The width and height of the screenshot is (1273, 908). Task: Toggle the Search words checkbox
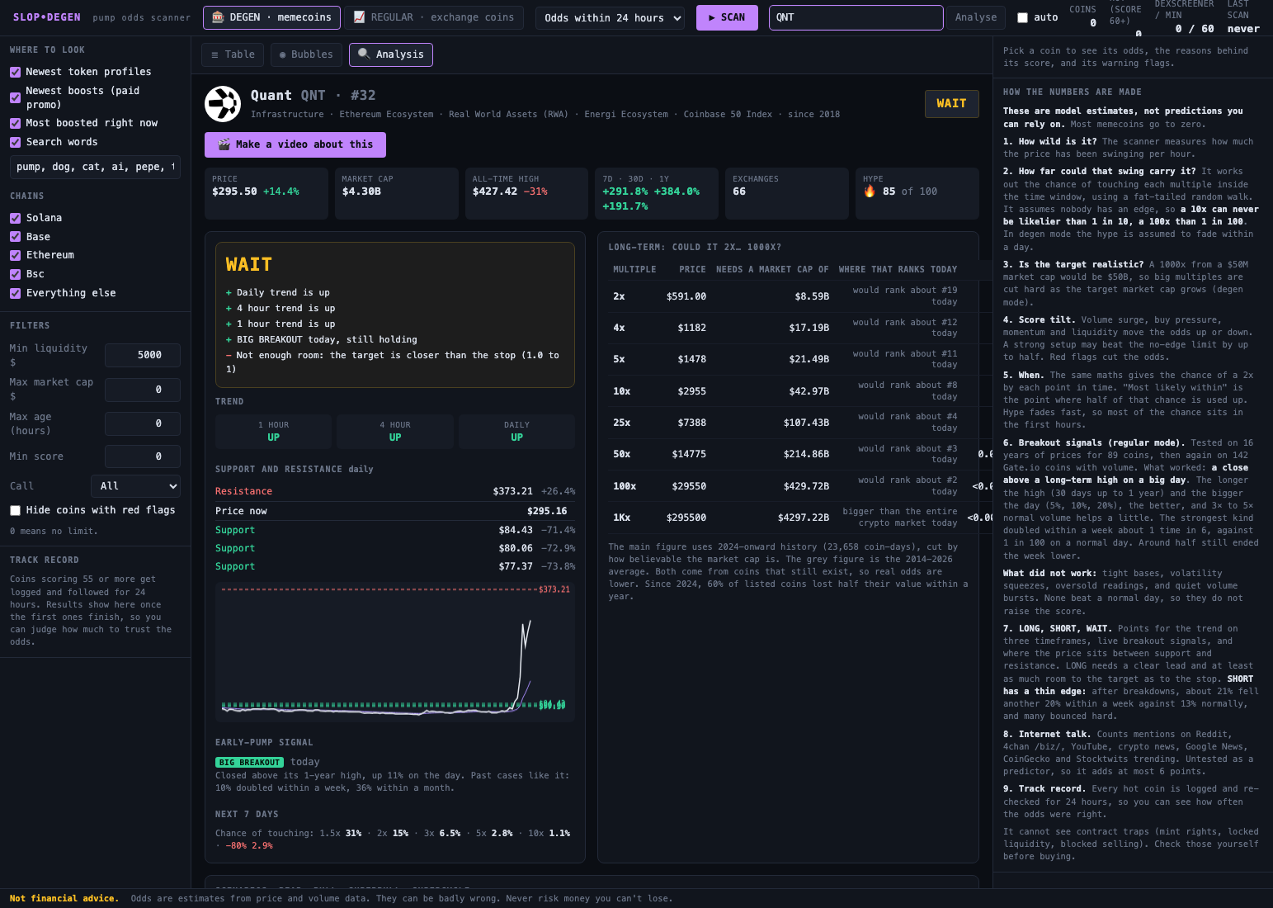pyautogui.click(x=15, y=142)
